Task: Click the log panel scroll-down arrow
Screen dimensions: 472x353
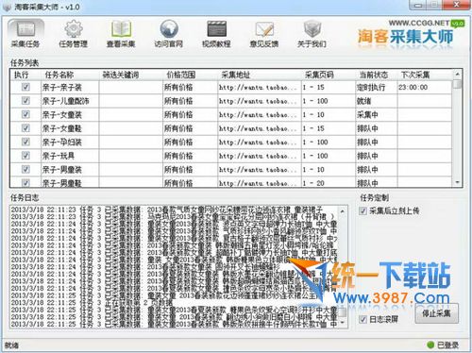Action: click(x=343, y=323)
